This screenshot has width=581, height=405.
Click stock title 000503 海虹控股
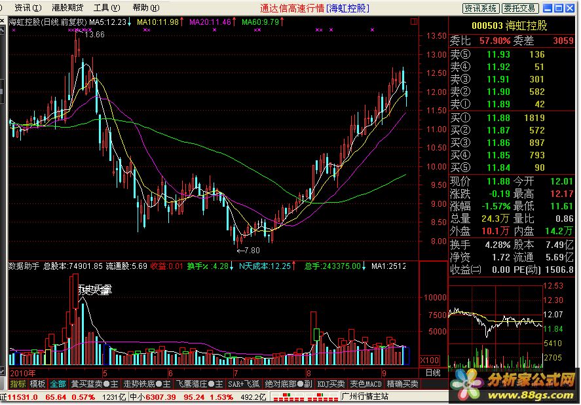click(x=509, y=26)
